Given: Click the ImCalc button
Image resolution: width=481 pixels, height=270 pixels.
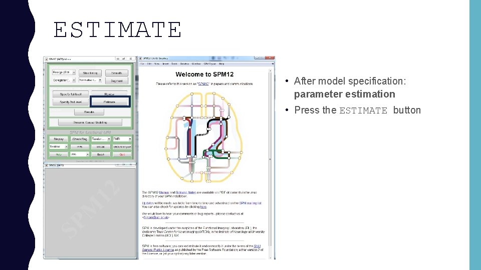Looking at the screenshot, I should pyautogui.click(x=101, y=146).
